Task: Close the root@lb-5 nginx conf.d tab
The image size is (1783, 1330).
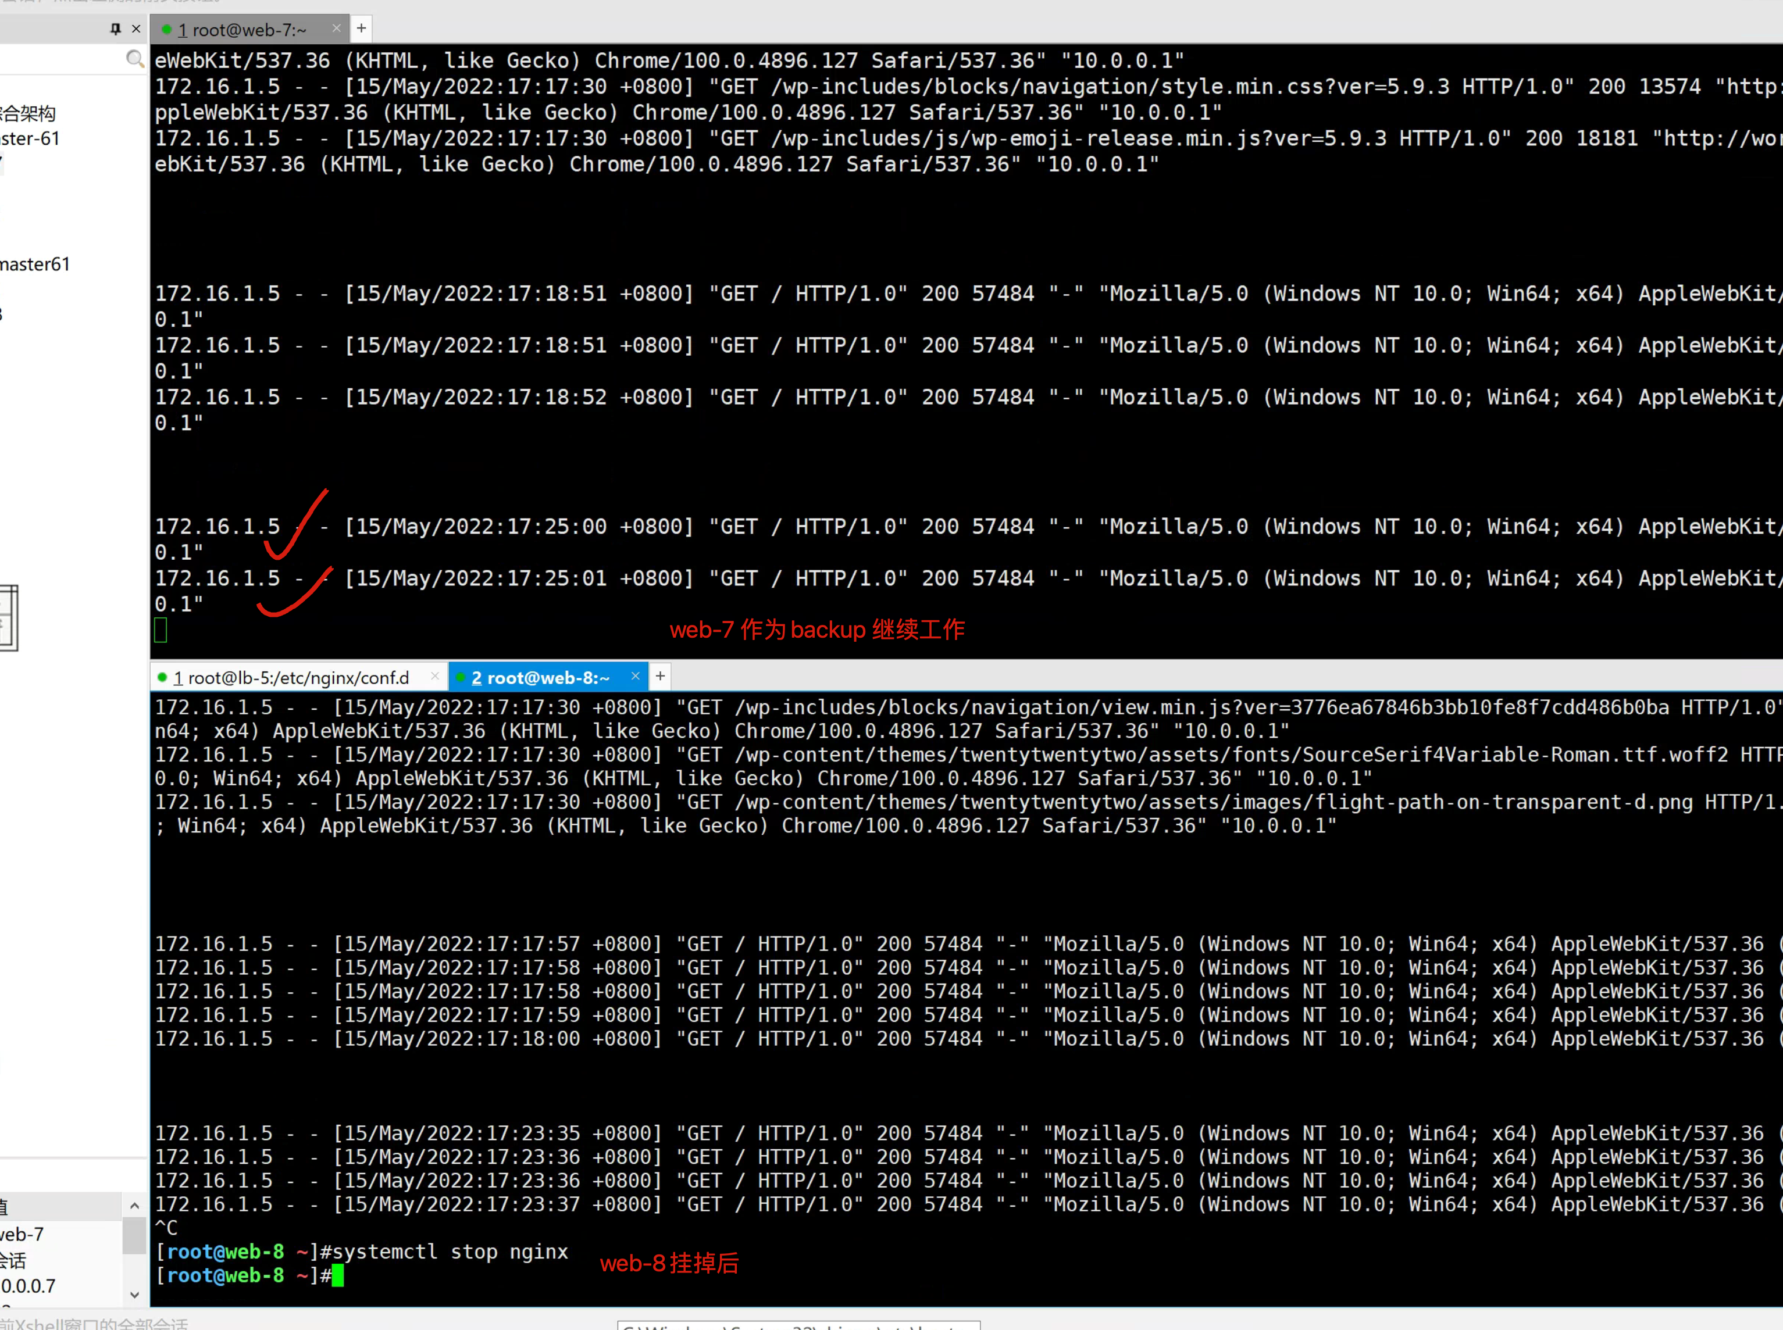Action: coord(435,676)
